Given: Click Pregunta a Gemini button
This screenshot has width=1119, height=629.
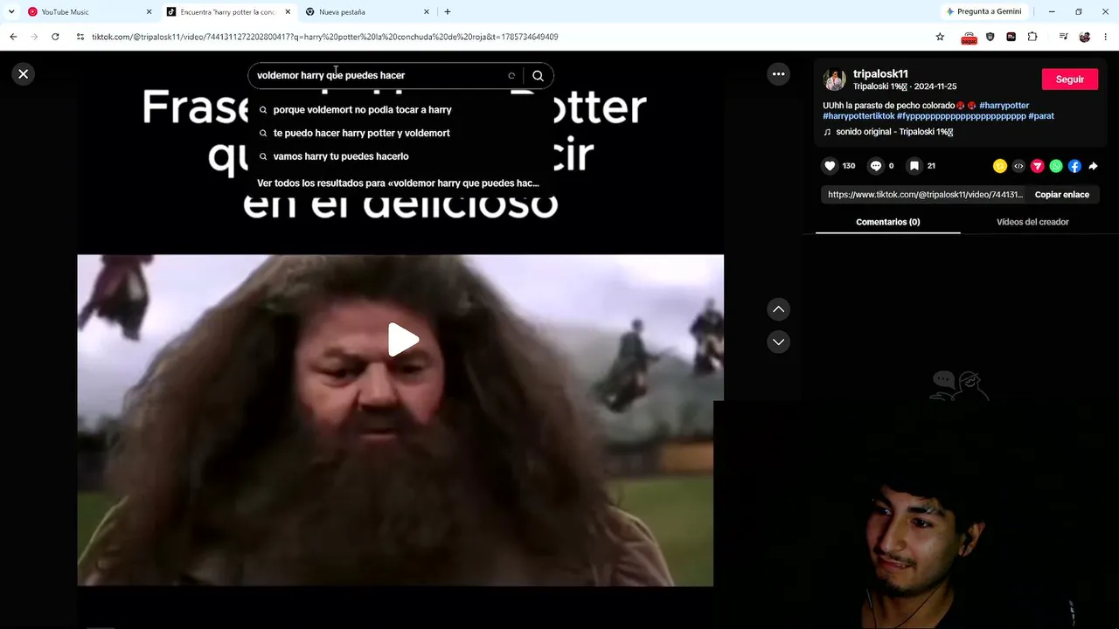Looking at the screenshot, I should [x=984, y=12].
